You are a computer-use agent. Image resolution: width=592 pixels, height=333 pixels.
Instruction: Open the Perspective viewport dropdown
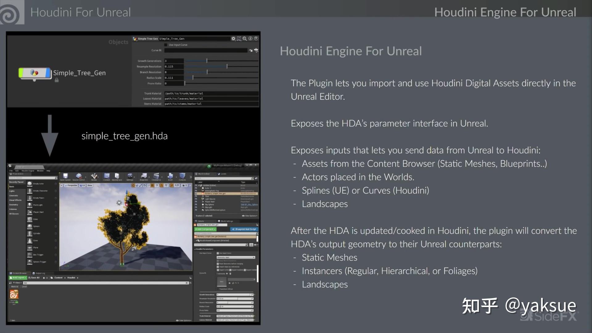(x=70, y=185)
